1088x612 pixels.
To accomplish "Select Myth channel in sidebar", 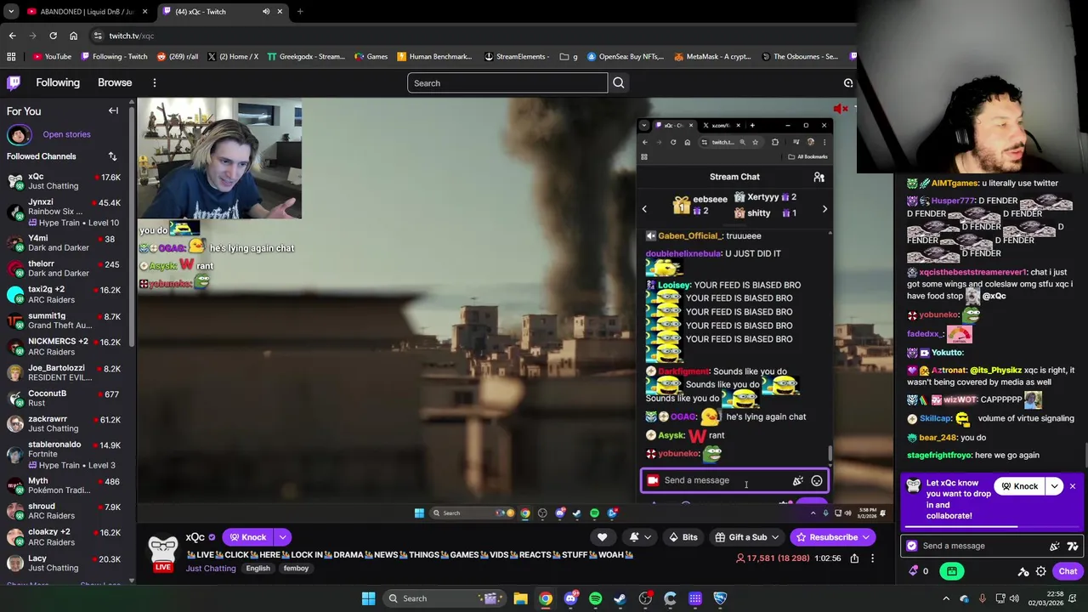I will point(65,485).
